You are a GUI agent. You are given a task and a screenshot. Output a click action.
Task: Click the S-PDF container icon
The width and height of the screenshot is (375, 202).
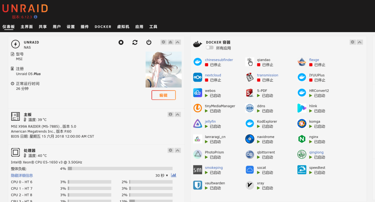[x=250, y=93]
